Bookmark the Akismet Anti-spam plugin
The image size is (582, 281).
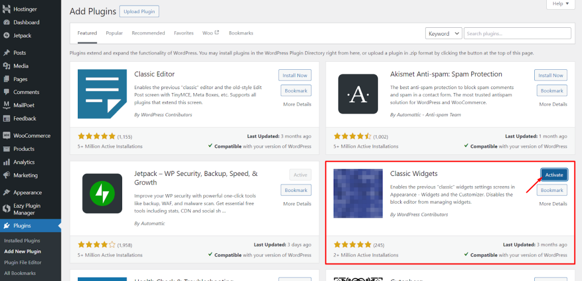pyautogui.click(x=552, y=90)
